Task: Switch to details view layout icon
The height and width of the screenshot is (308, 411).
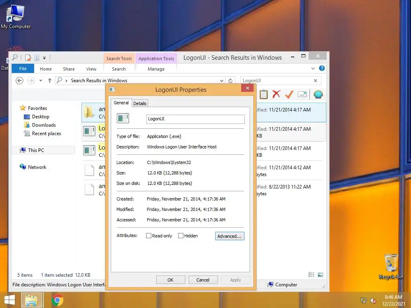Action: pos(311,274)
